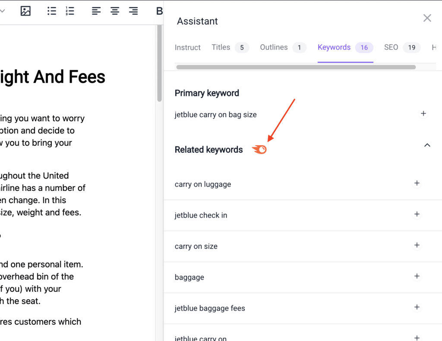Click the tabs horizontal scrollbar
This screenshot has height=341, width=442.
tap(296, 67)
